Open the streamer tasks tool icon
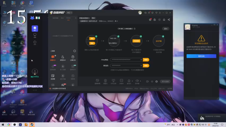The image size is (226, 127). click(73, 58)
